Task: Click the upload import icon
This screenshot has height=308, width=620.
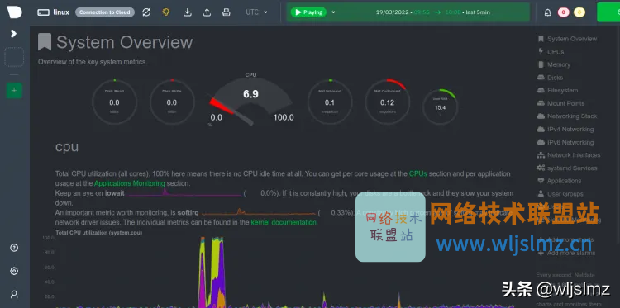Action: point(207,12)
